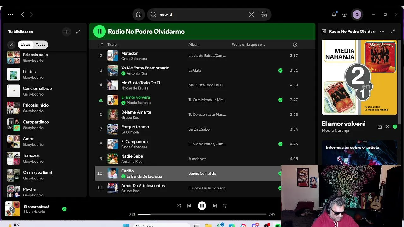Open Lindos playlist
Screen dimensions: 404x227
tap(44, 74)
